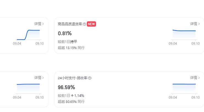Click the 24小时支付-揽收率 trend chart

pyautogui.click(x=184, y=89)
